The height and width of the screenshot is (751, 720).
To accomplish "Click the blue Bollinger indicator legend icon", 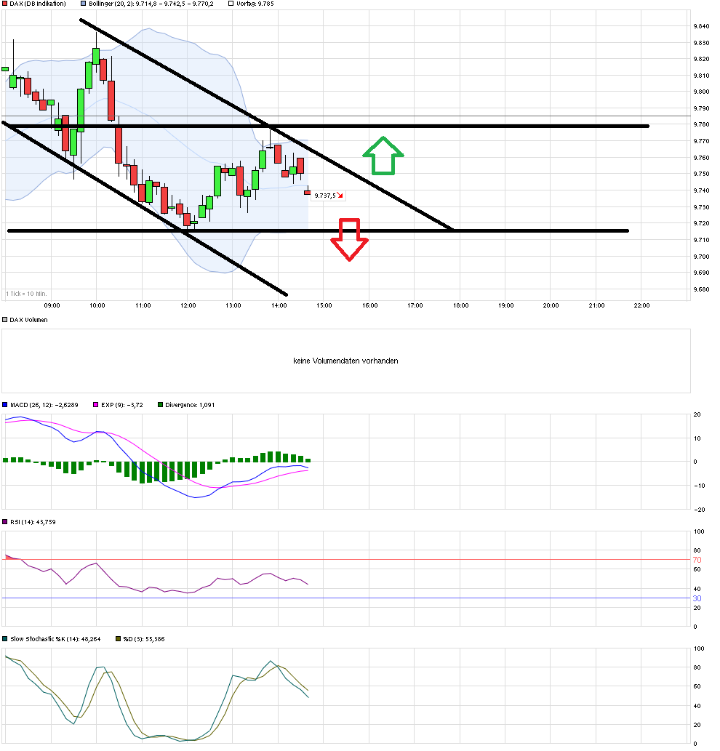I will (x=84, y=4).
